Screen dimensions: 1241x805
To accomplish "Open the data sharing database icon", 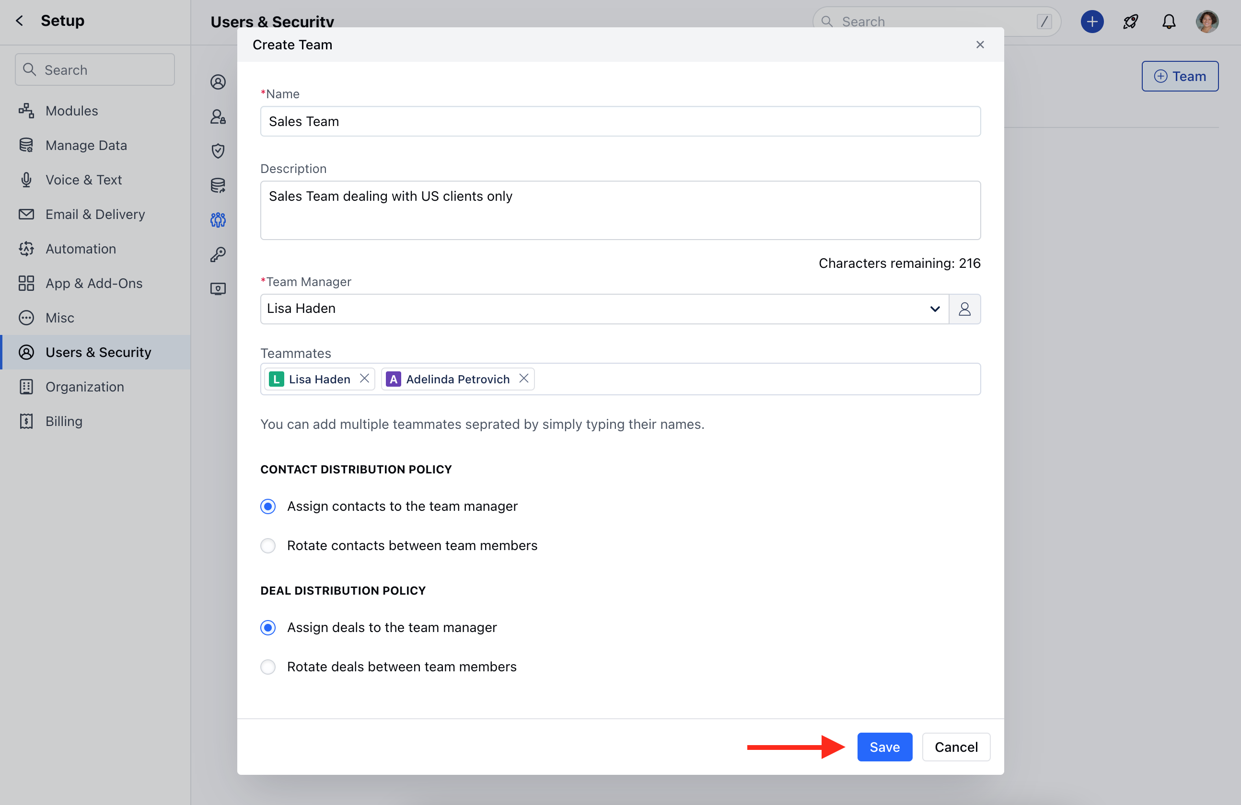I will click(x=218, y=185).
